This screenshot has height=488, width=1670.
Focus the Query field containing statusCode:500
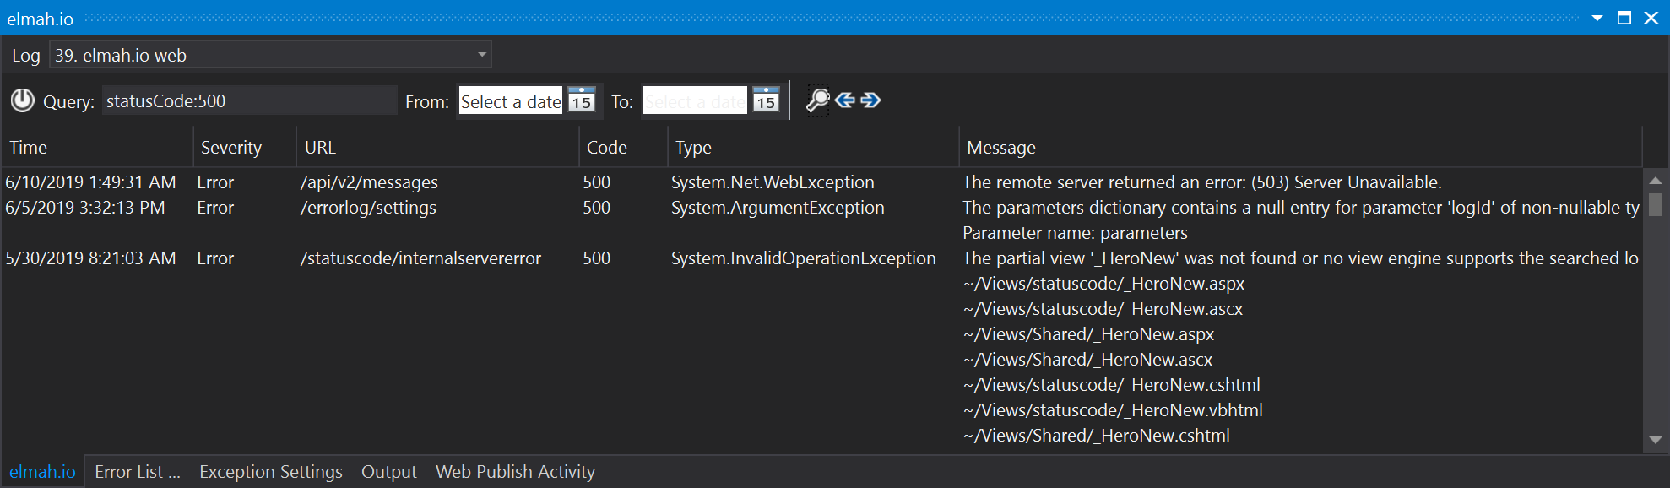tap(249, 100)
